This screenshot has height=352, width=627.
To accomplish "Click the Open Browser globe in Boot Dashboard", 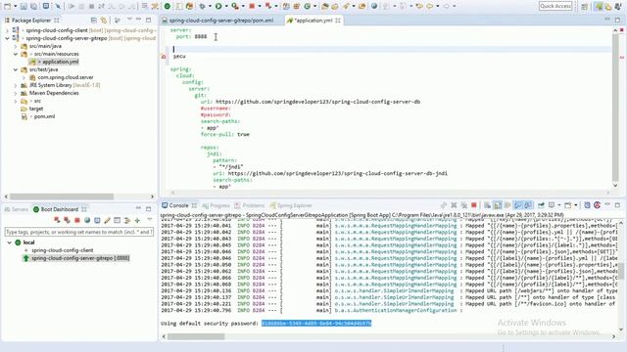I will point(87,220).
